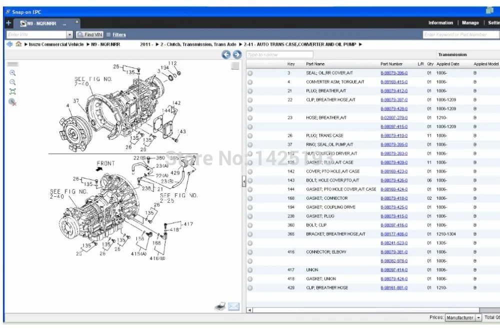Image resolution: width=500 pixels, height=331 pixels.
Task: Sort by Part Name column header
Action: pos(315,64)
